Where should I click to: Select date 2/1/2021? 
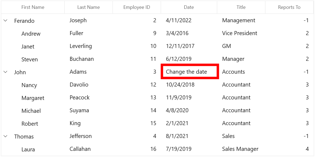tap(177, 123)
